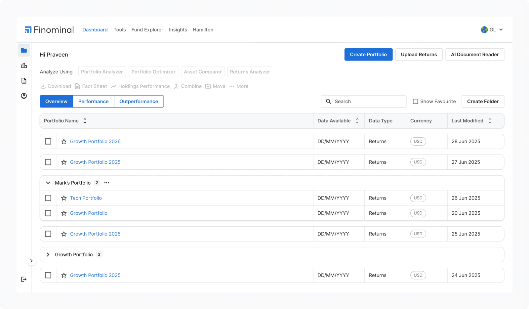Viewport: 529px width, 309px height.
Task: Select Portfolio Optimizer analysis option
Action: click(x=153, y=72)
